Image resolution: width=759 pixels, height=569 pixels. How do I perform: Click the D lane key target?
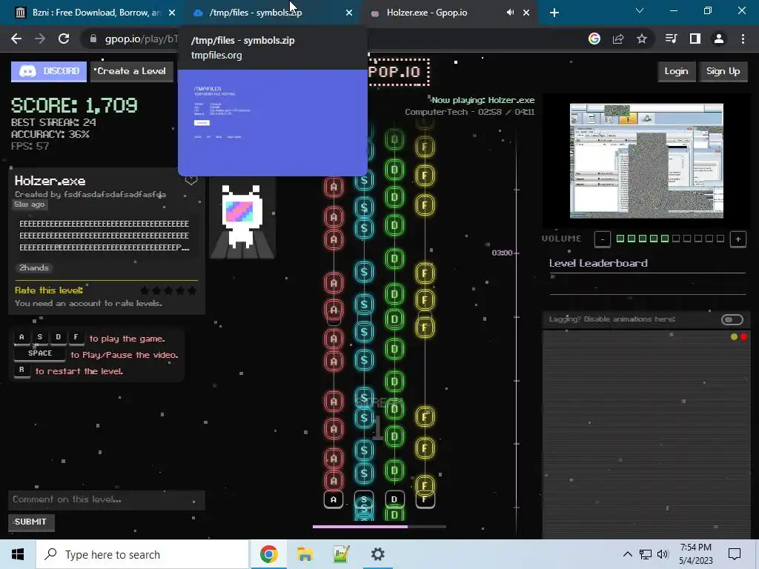click(x=394, y=500)
